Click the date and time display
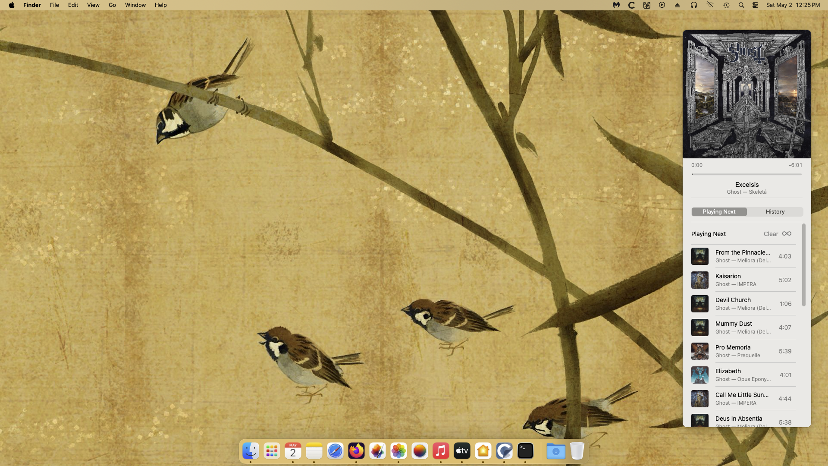The image size is (828, 466). click(793, 5)
